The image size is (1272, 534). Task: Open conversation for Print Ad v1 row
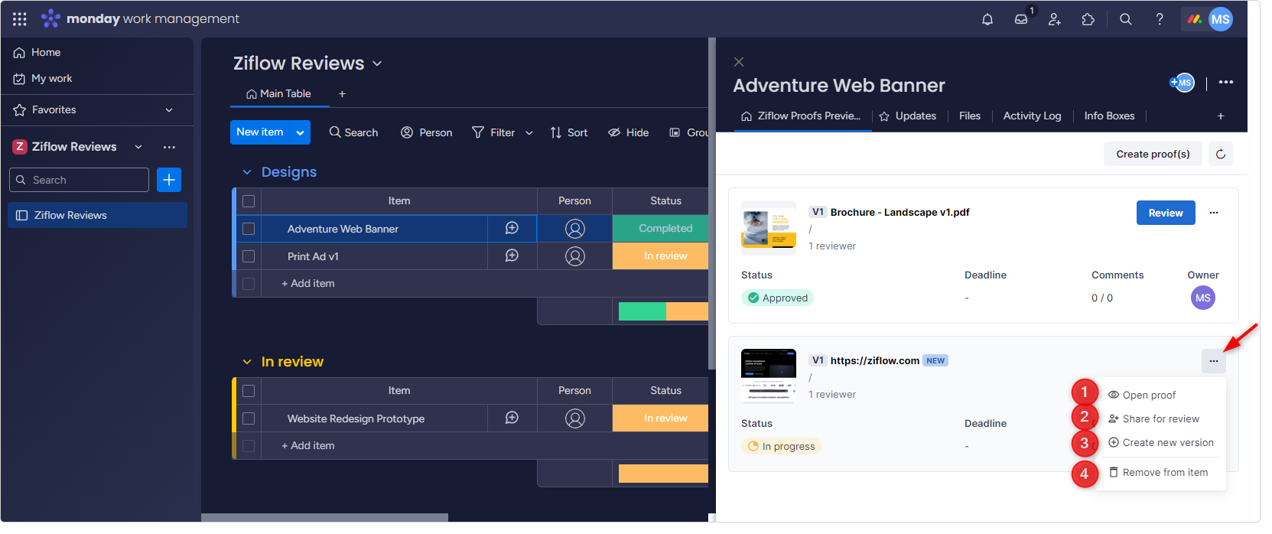512,256
